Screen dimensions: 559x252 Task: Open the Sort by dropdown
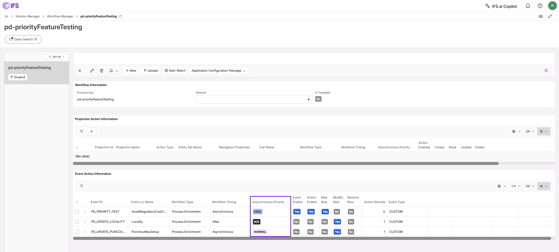pyautogui.click(x=57, y=57)
